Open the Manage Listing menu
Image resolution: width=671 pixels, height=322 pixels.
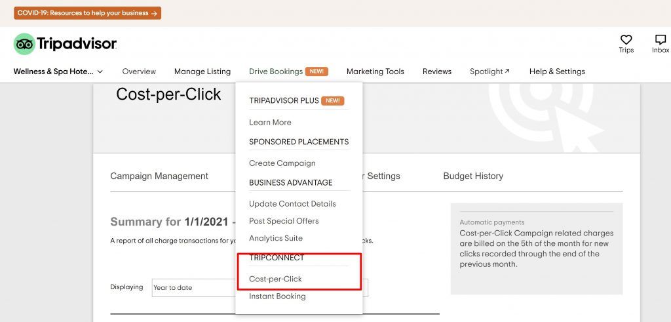[202, 71]
